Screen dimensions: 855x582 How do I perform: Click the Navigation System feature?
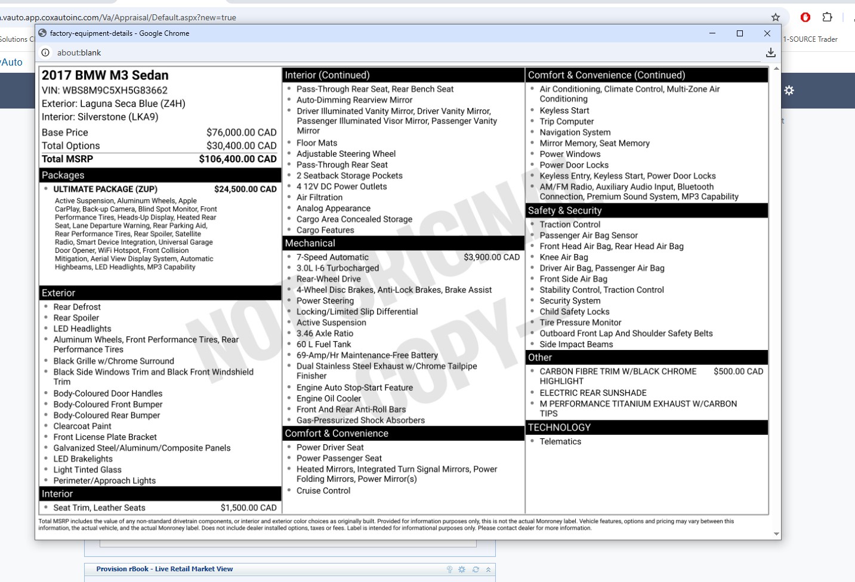click(x=575, y=132)
